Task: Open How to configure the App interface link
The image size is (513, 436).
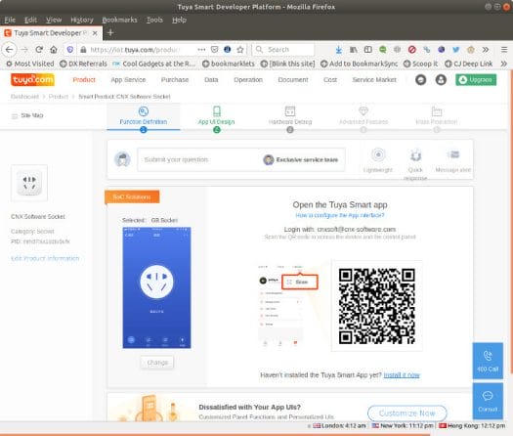Action: click(340, 215)
